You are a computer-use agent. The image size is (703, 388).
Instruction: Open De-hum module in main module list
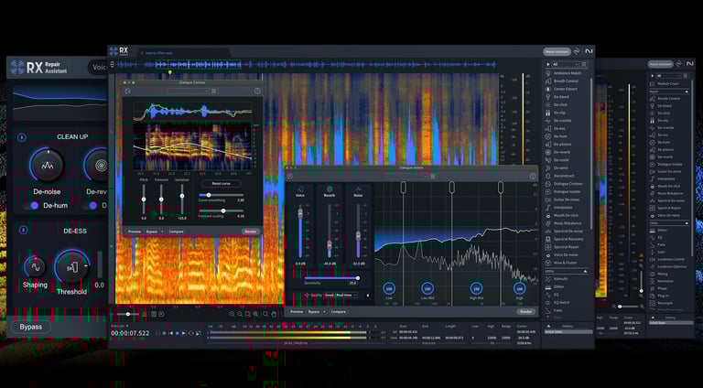557,136
